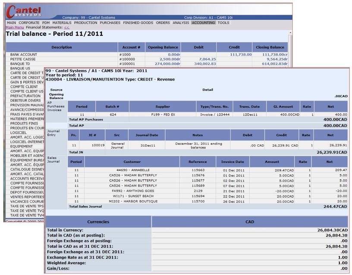Viewport: 352px width, 275px height.
Task: Select the BANQUE US description
Action: point(20,69)
